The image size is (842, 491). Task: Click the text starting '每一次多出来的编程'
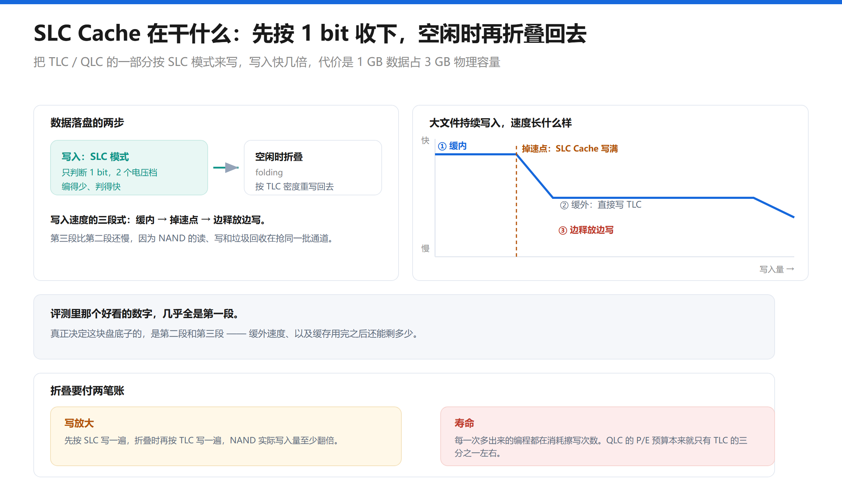click(x=601, y=447)
